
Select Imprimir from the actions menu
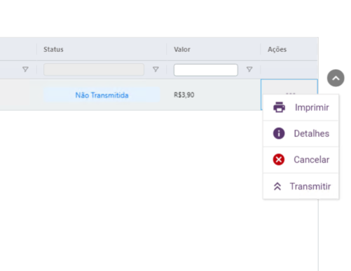click(x=301, y=107)
